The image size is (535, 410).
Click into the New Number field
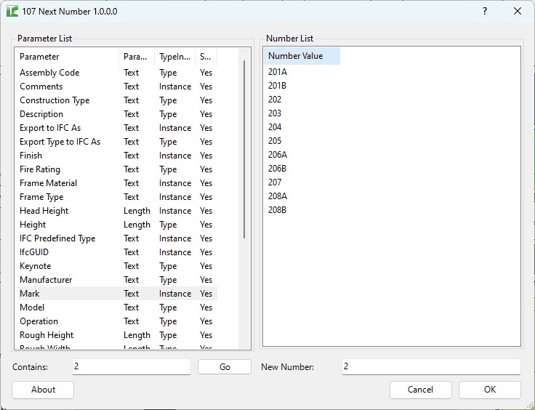[431, 366]
